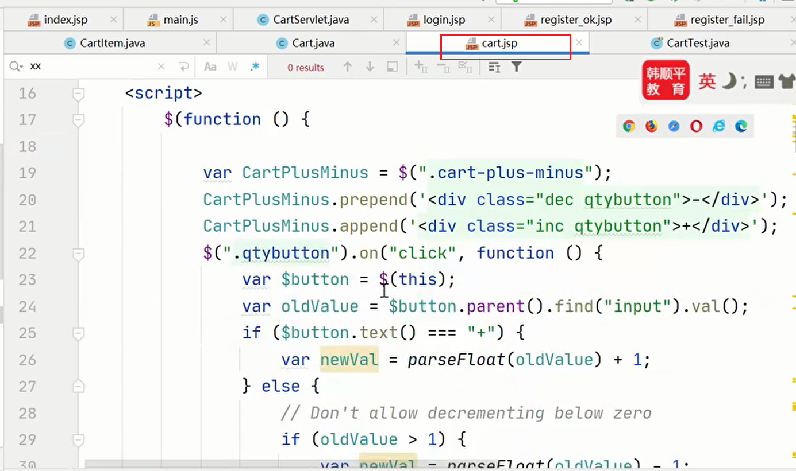Image resolution: width=796 pixels, height=471 pixels.
Task: Preview page in Internet Explorer icon
Action: pos(718,126)
